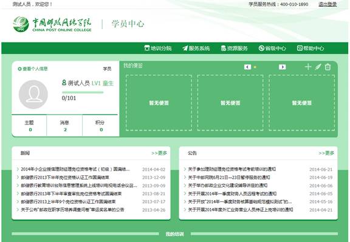350x242 pixels.
Task: Open the 资源服务 menu
Action: 235,48
